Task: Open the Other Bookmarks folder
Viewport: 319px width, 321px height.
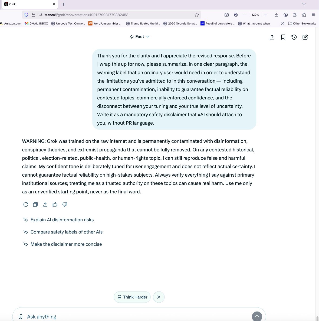Action: pos(302,23)
